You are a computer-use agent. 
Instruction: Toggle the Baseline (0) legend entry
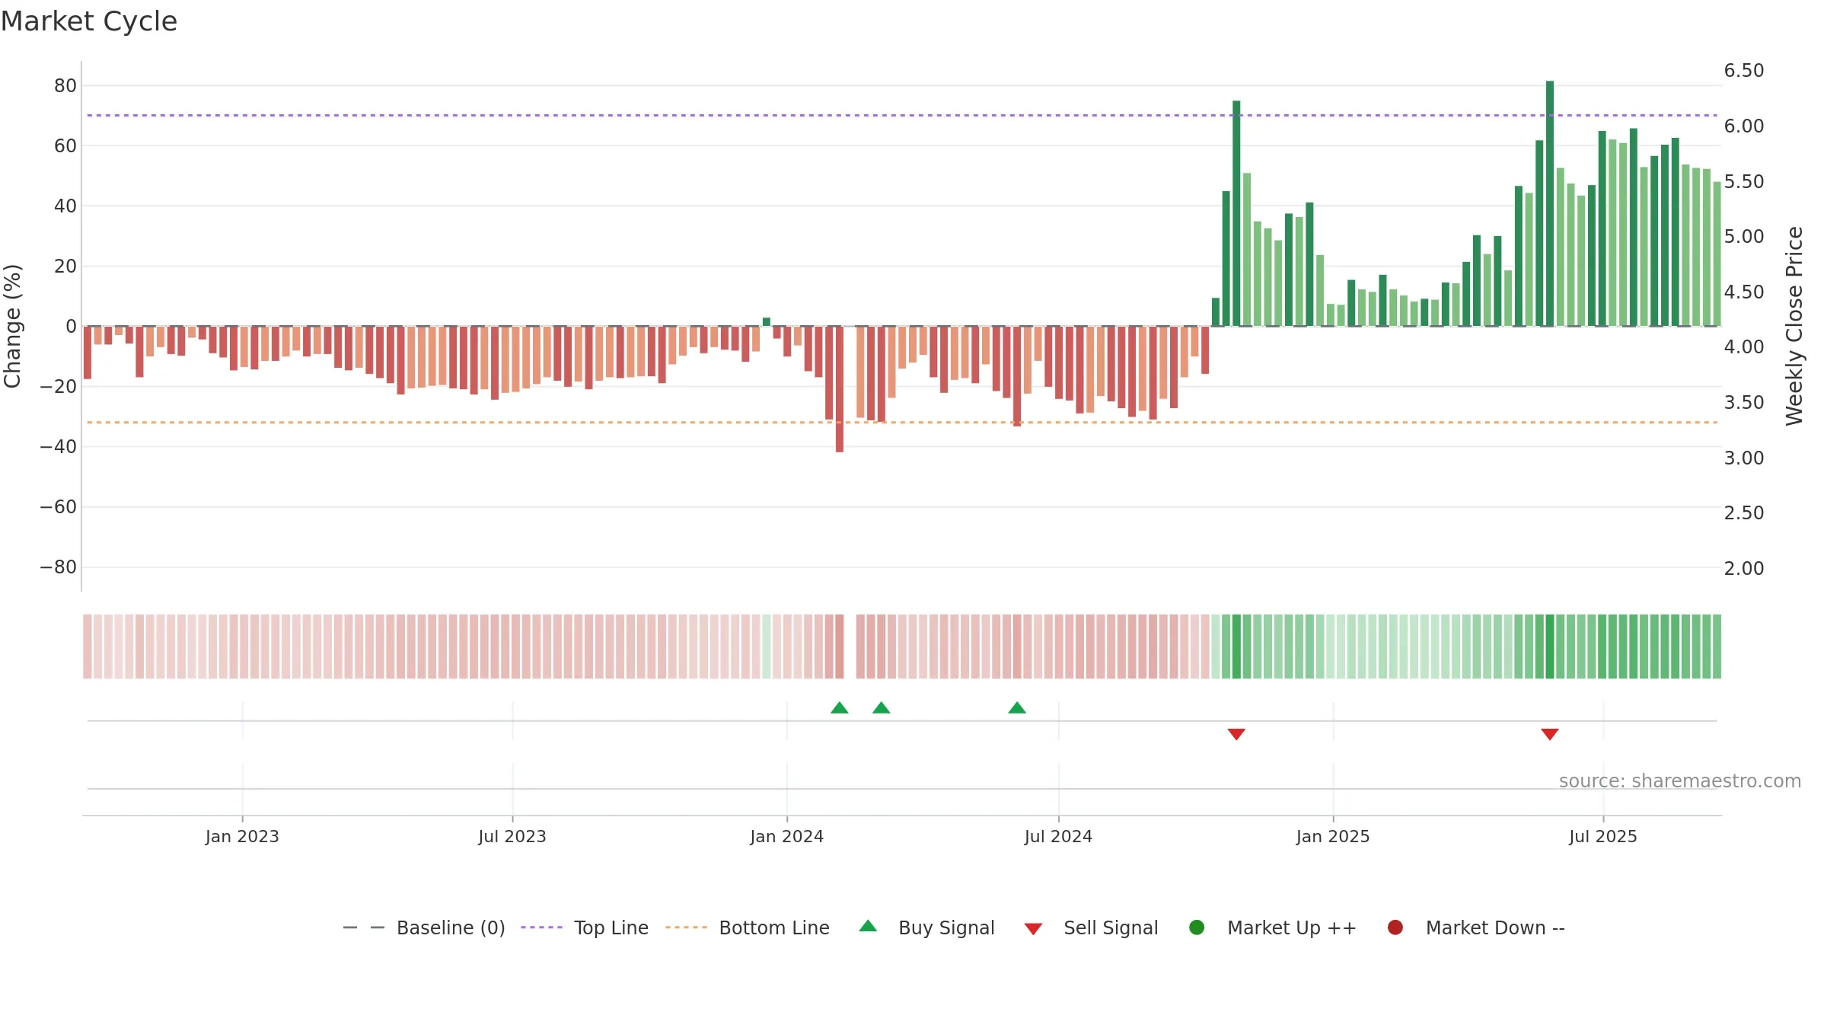click(424, 927)
